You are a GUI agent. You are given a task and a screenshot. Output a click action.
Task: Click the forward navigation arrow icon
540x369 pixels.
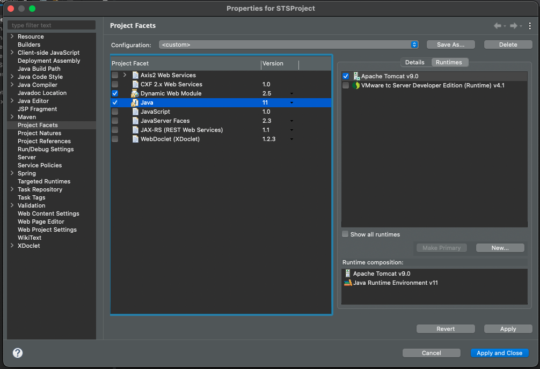click(x=514, y=26)
